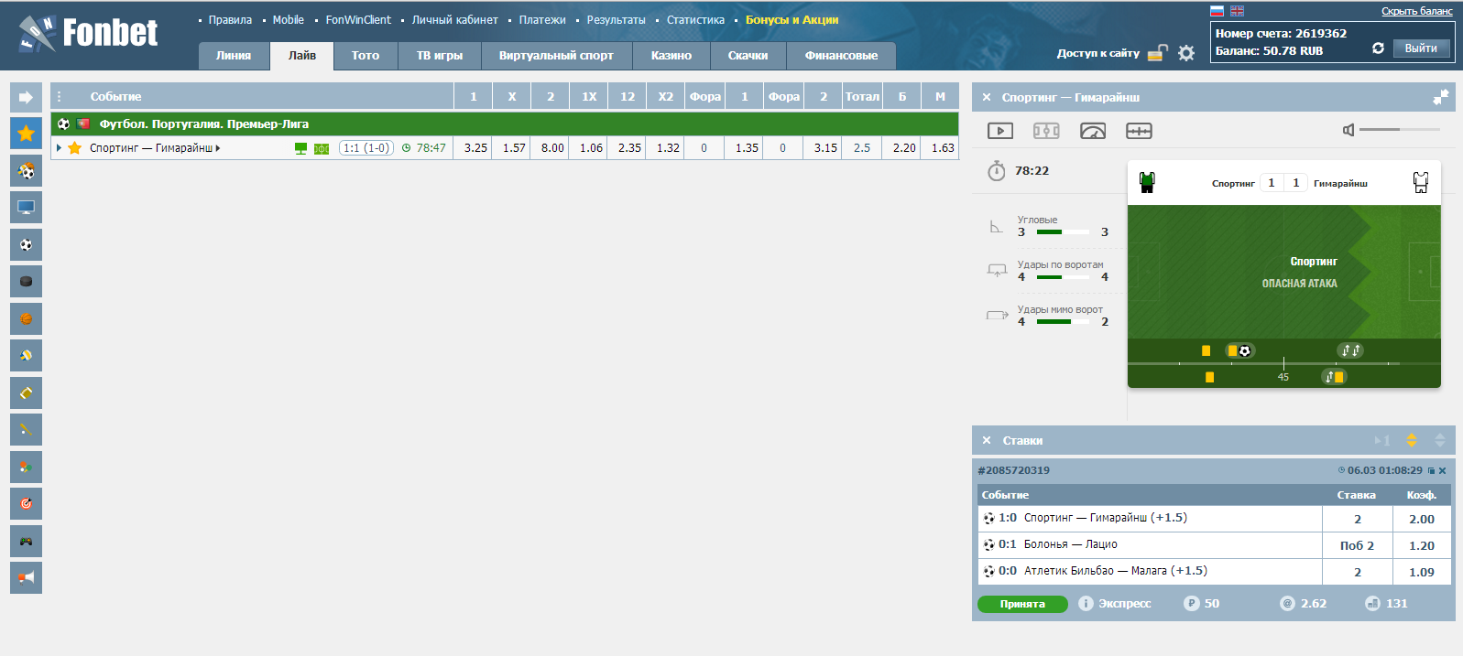Open the video broadcast view in match center
The image size is (1463, 656).
(x=1000, y=131)
